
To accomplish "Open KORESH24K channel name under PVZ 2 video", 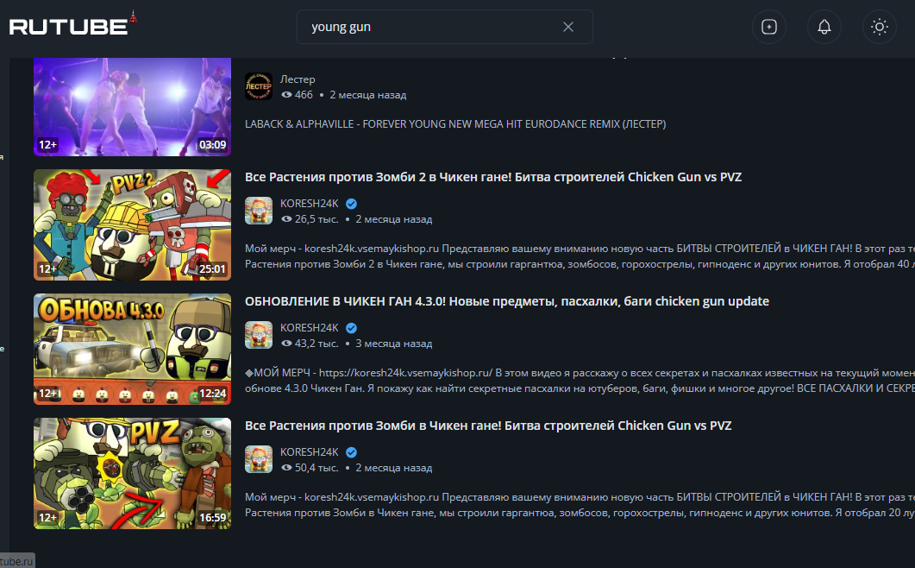I will (x=310, y=204).
